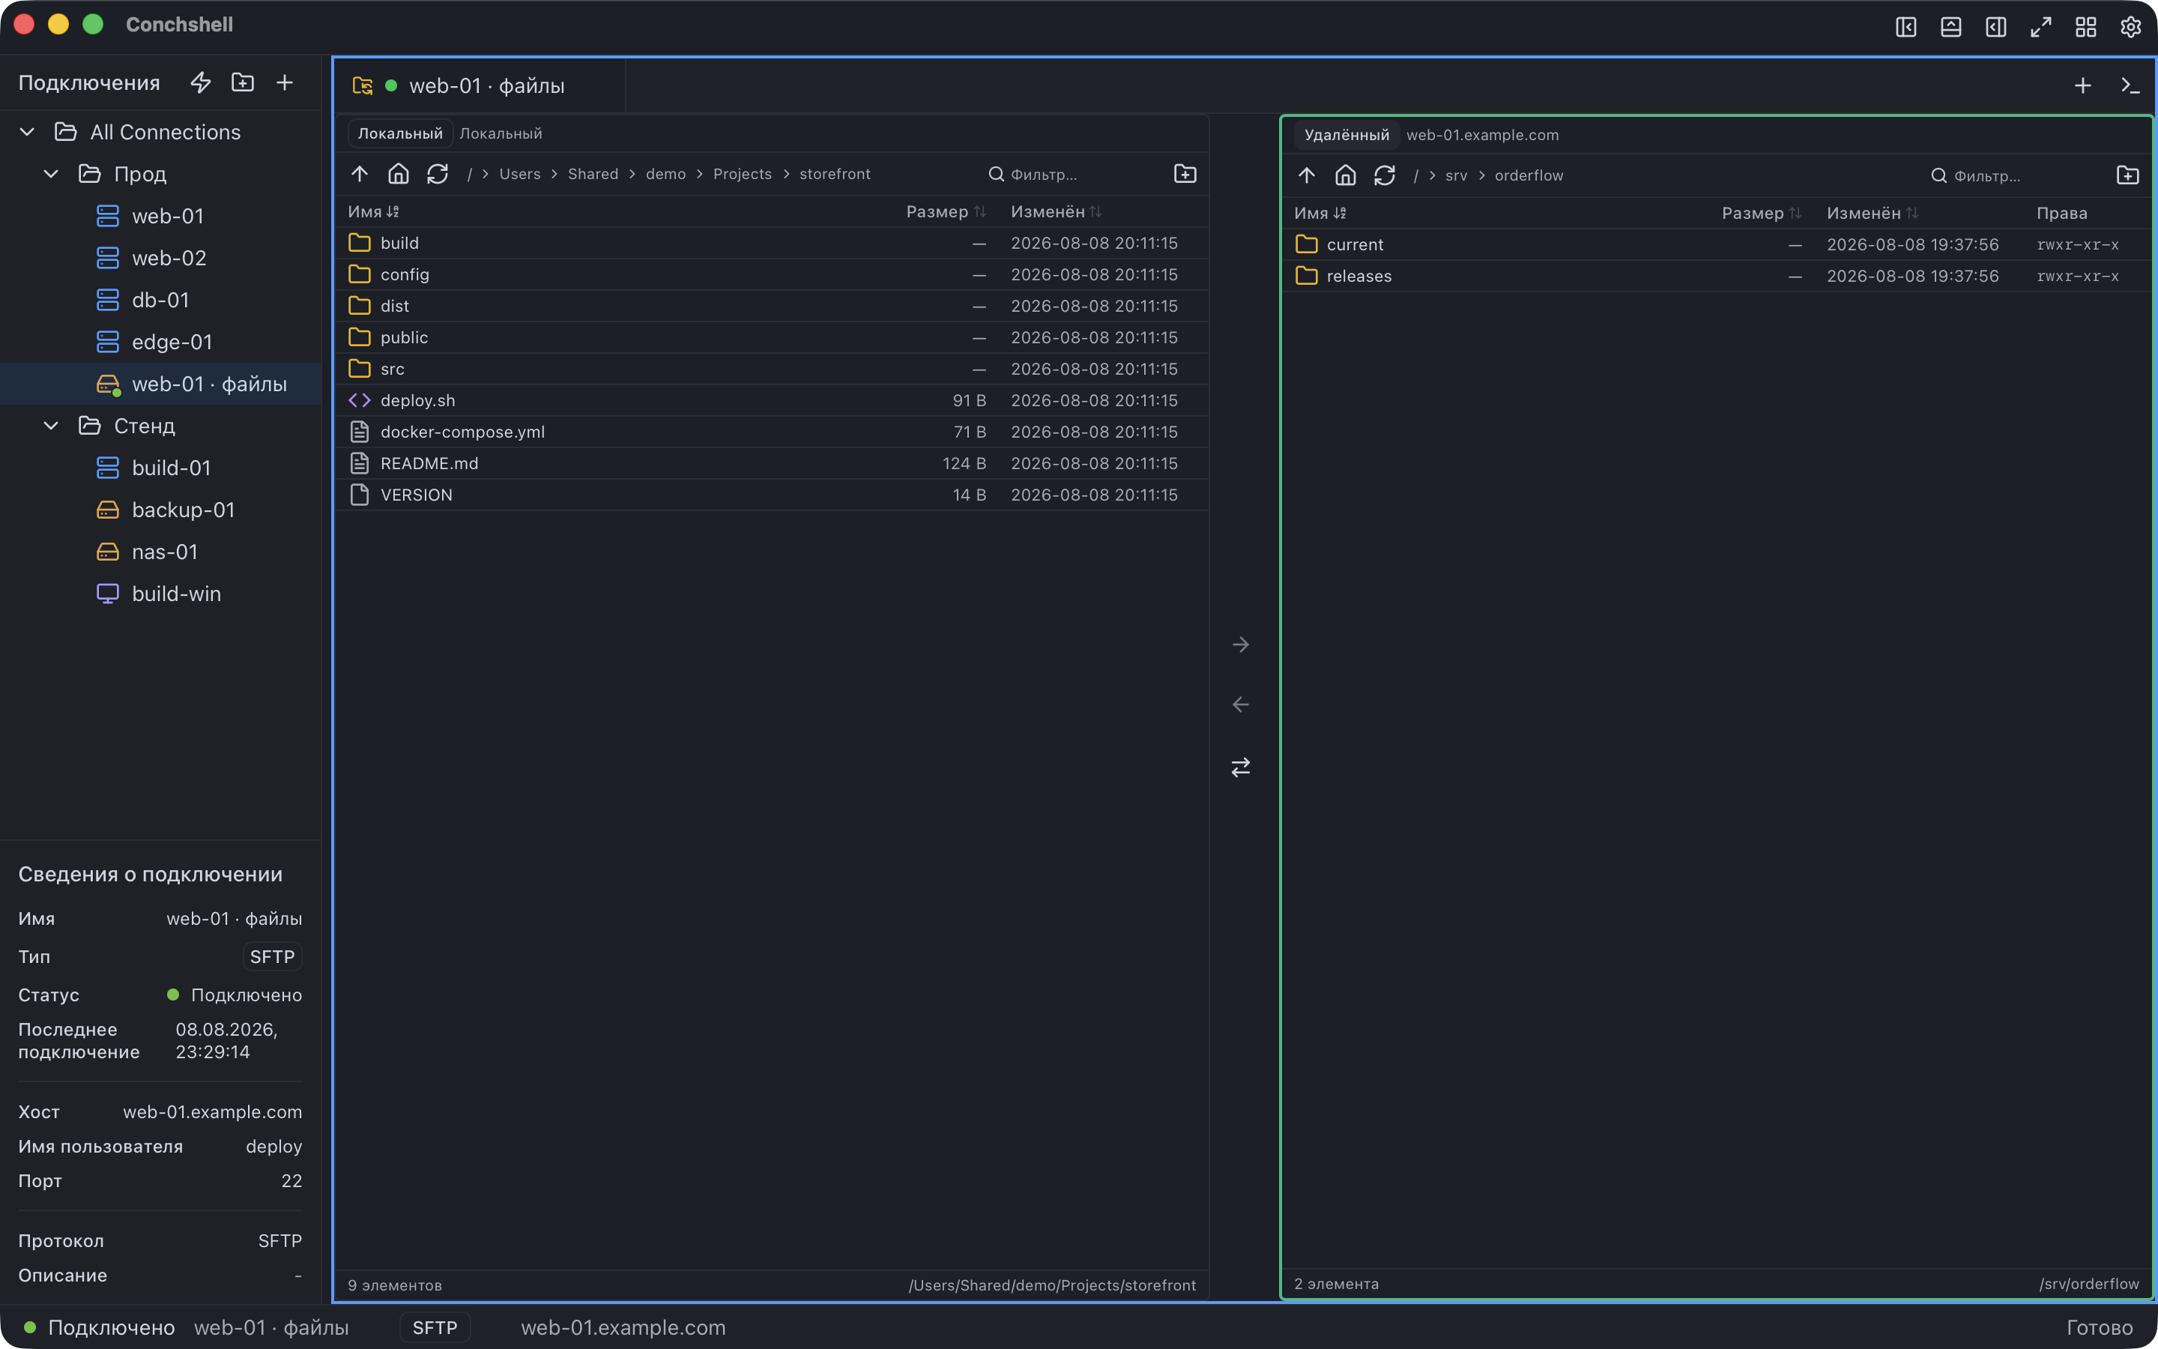Navigate to Projects in local breadcrumb
Screen dimensions: 2158x1349
[x=743, y=174]
